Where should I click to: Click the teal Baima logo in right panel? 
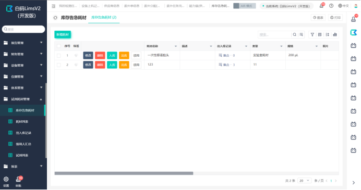(354, 32)
